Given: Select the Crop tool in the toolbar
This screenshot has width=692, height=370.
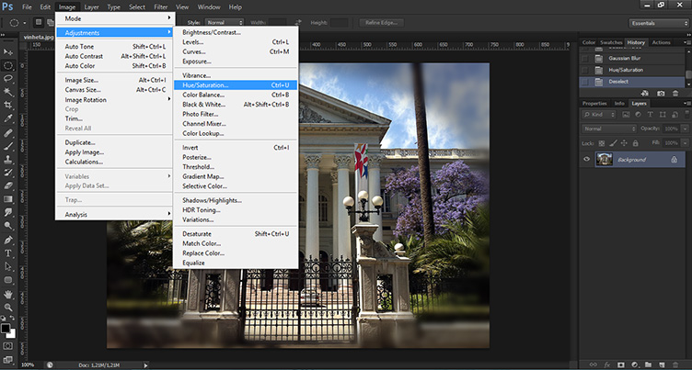Looking at the screenshot, I should [x=8, y=106].
